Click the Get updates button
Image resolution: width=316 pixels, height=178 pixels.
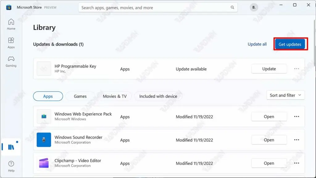coord(290,44)
